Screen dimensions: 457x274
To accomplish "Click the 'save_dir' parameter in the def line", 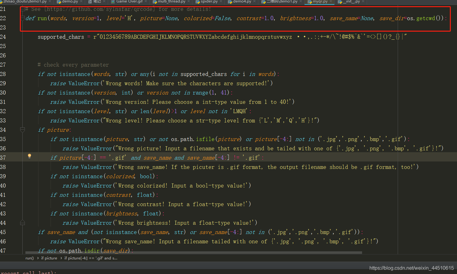I will point(392,18).
